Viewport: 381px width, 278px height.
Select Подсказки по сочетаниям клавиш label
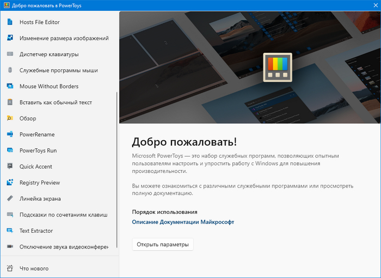64,215
